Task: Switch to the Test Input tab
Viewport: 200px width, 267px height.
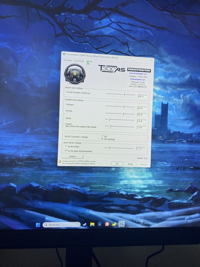Action: click(68, 60)
